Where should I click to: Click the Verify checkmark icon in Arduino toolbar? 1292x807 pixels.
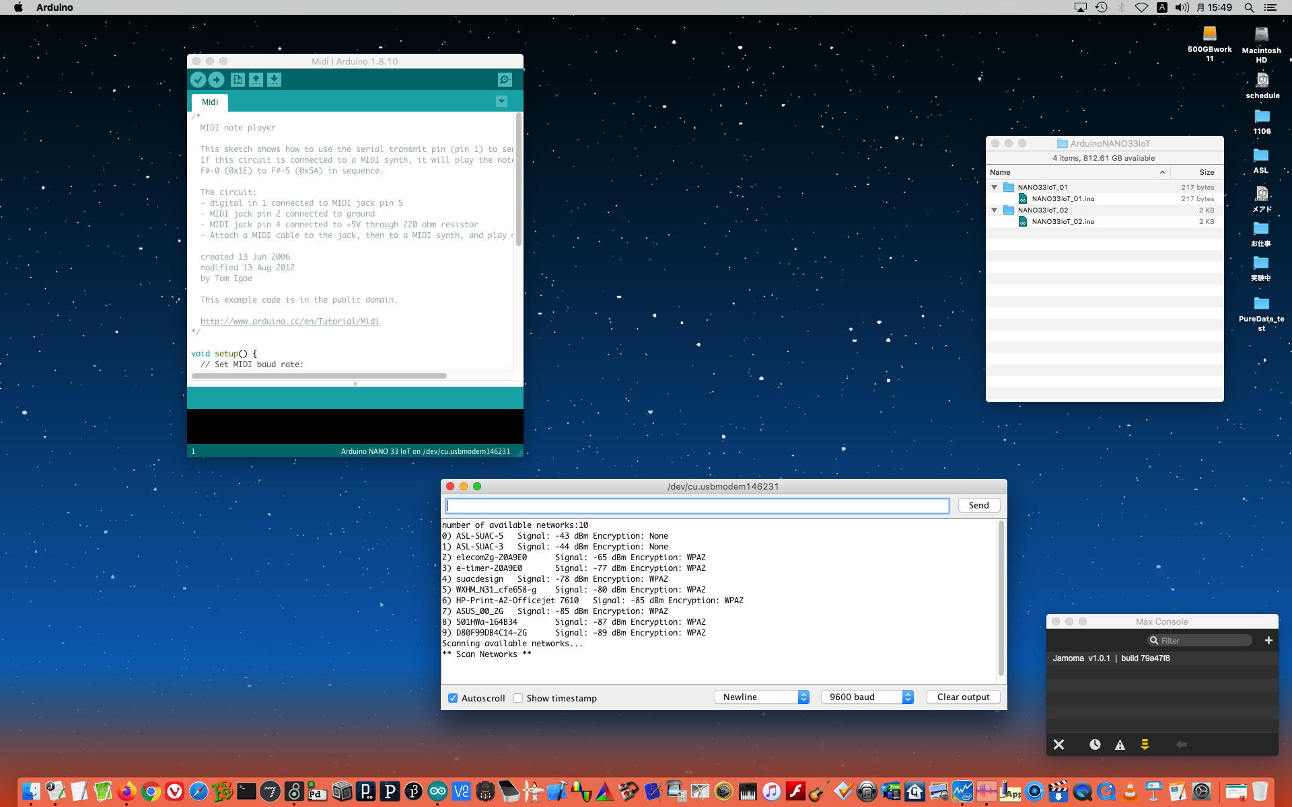198,80
